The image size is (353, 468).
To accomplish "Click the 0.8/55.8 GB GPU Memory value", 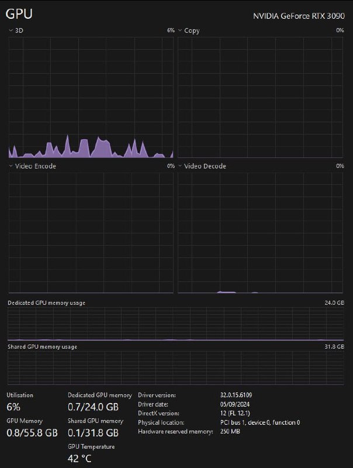I will 32,433.
